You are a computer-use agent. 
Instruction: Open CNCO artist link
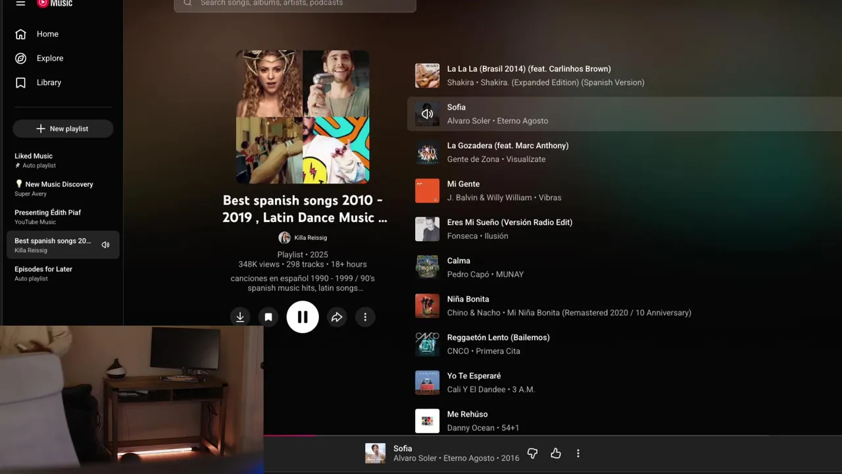(x=458, y=352)
